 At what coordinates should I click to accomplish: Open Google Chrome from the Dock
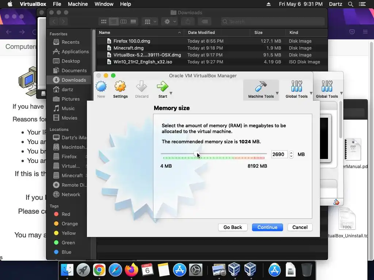[x=99, y=270]
